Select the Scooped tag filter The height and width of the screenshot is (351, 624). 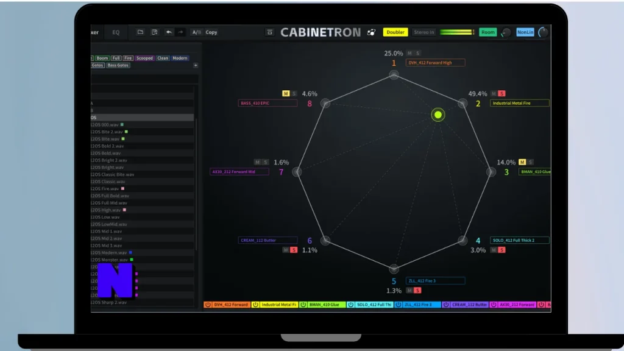(x=144, y=58)
